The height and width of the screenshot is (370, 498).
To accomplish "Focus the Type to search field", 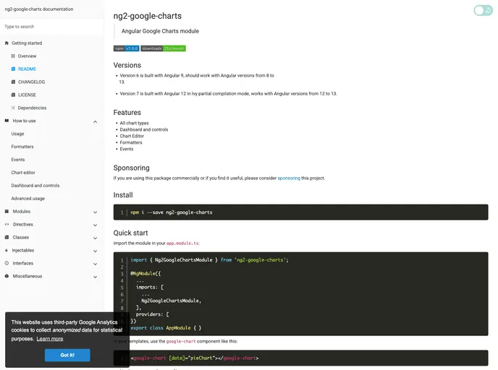I will point(52,27).
